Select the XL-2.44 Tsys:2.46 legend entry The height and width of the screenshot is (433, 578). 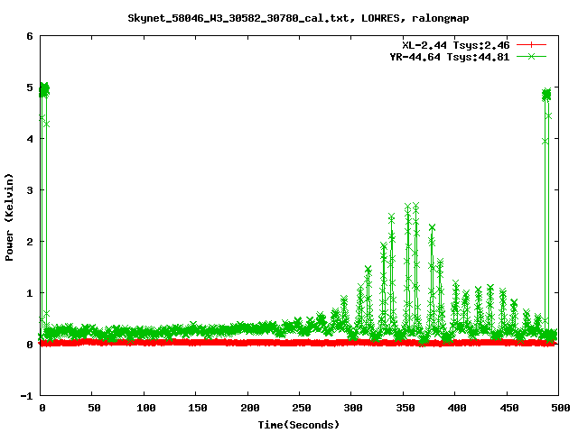coord(455,45)
